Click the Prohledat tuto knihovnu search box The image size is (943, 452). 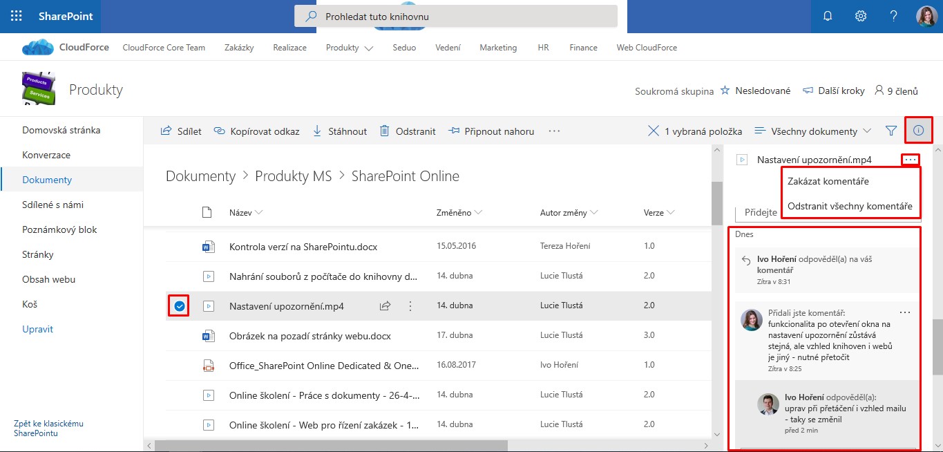coord(456,16)
